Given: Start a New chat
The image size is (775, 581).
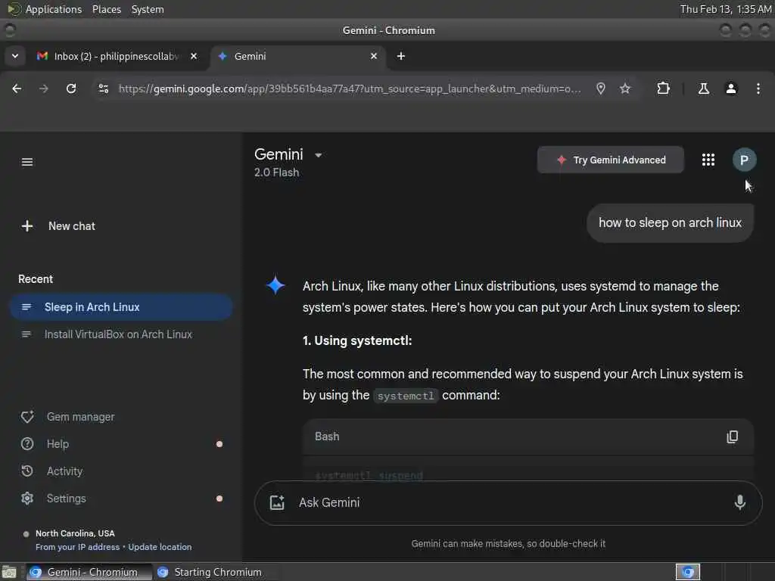Looking at the screenshot, I should [x=58, y=226].
